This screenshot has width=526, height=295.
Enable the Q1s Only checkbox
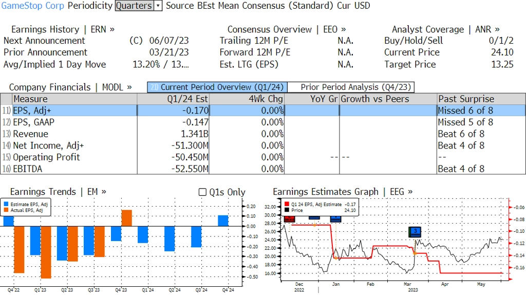tap(202, 192)
